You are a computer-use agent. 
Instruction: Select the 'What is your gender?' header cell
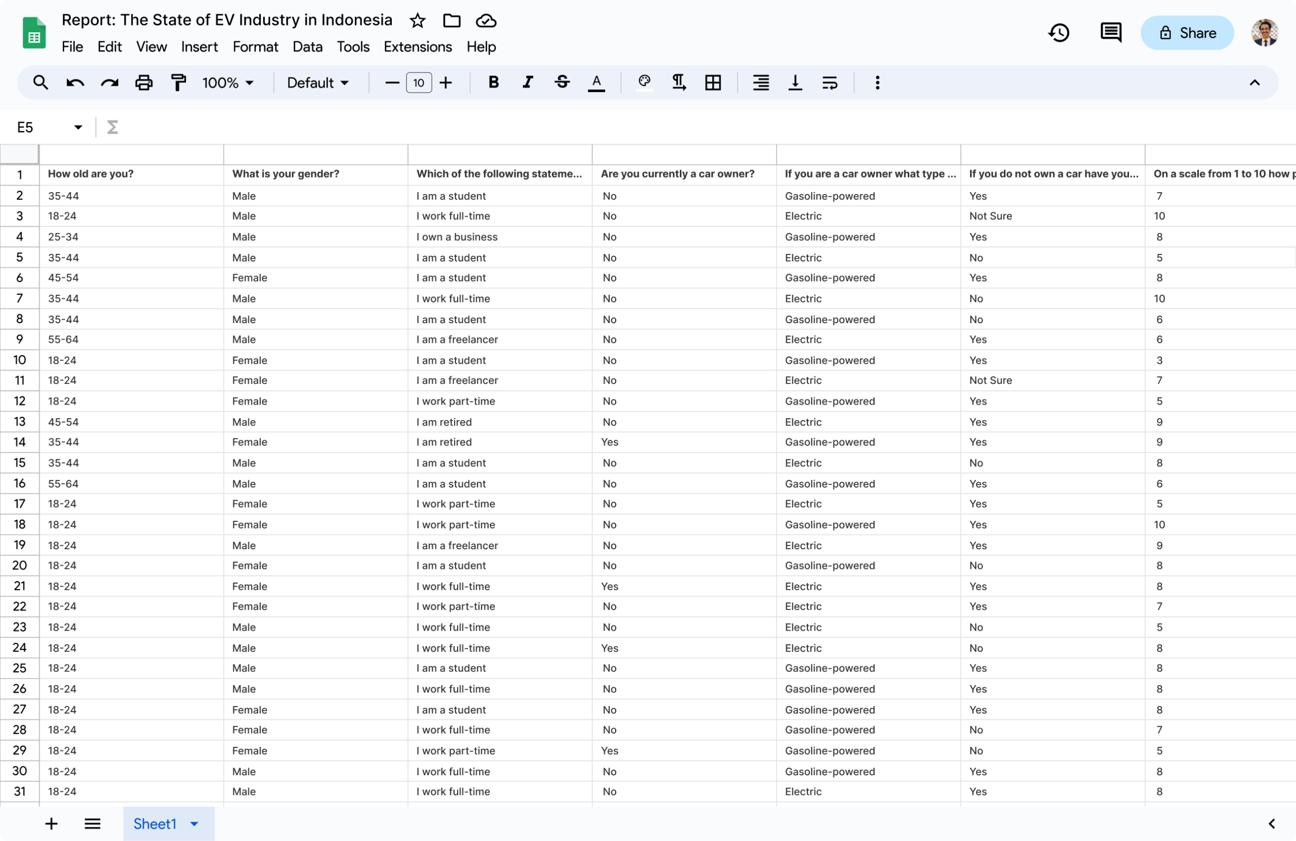316,174
